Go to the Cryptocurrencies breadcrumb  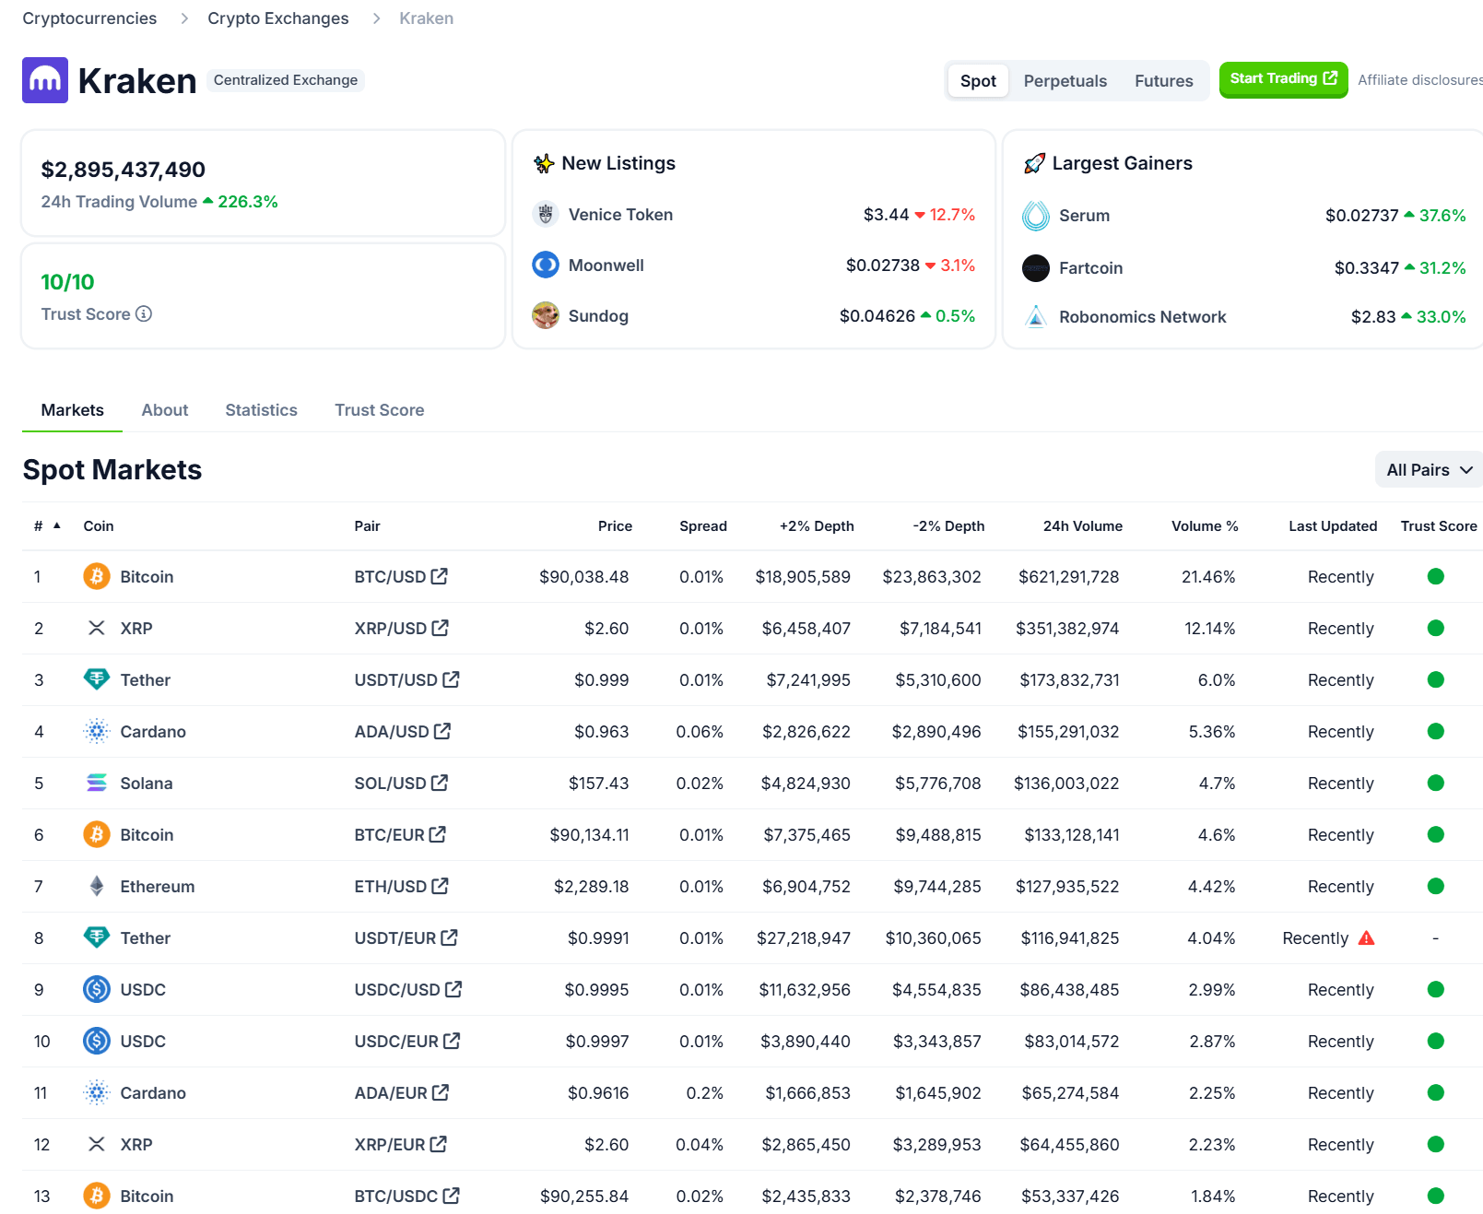coord(89,18)
